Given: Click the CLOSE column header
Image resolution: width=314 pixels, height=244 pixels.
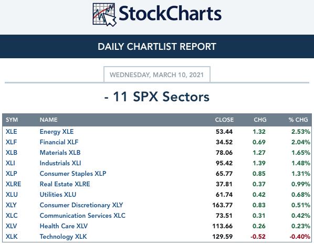Looking at the screenshot, I should click(224, 120).
